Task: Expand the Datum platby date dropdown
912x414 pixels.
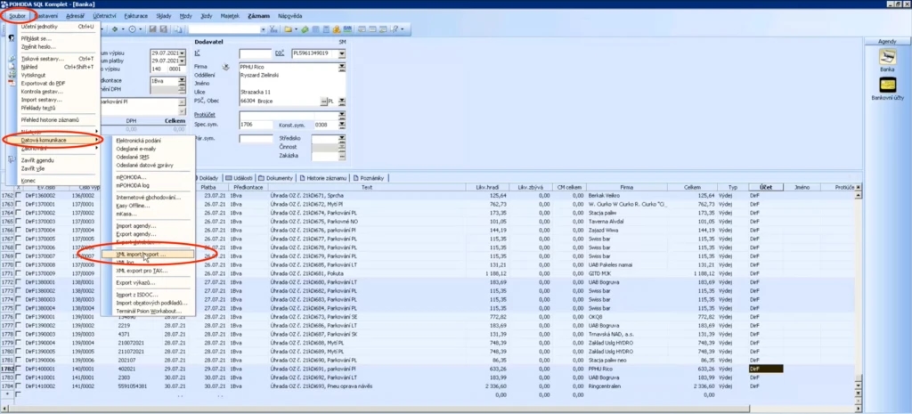Action: pos(182,61)
